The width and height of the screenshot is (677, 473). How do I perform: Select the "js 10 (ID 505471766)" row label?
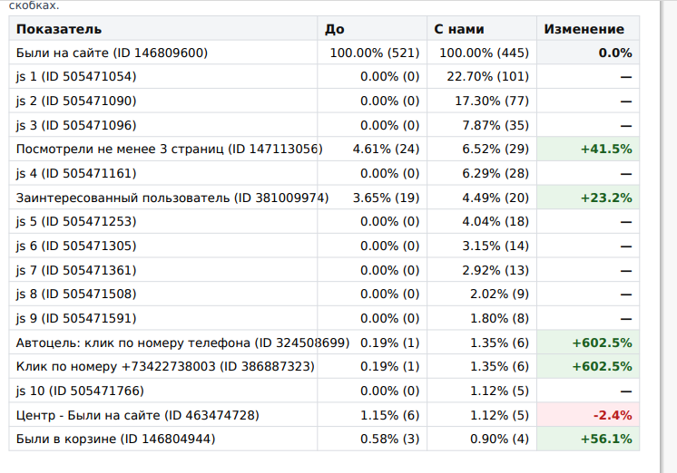coord(80,391)
